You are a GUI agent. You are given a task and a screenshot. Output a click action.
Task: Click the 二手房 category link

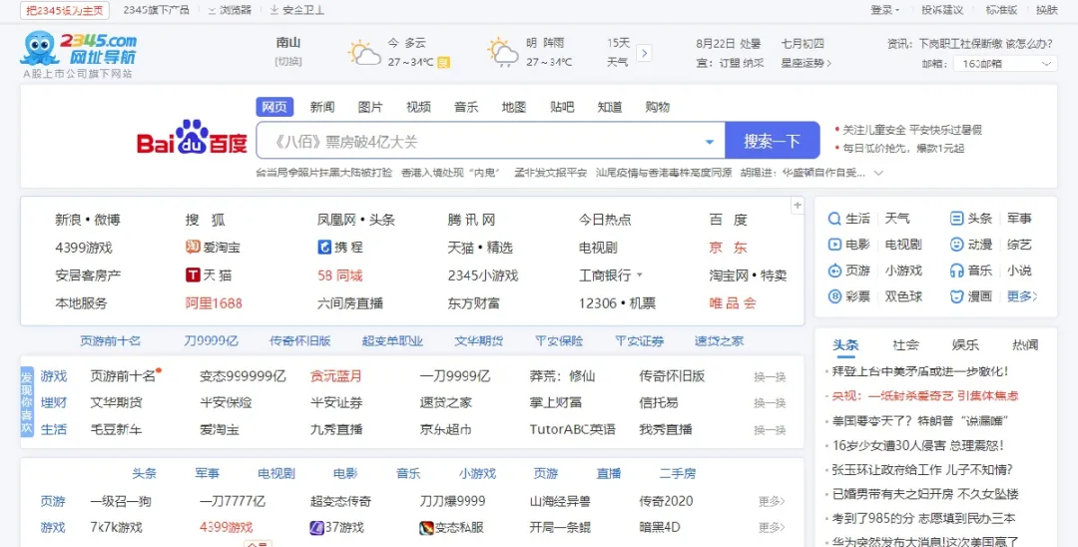coord(677,473)
